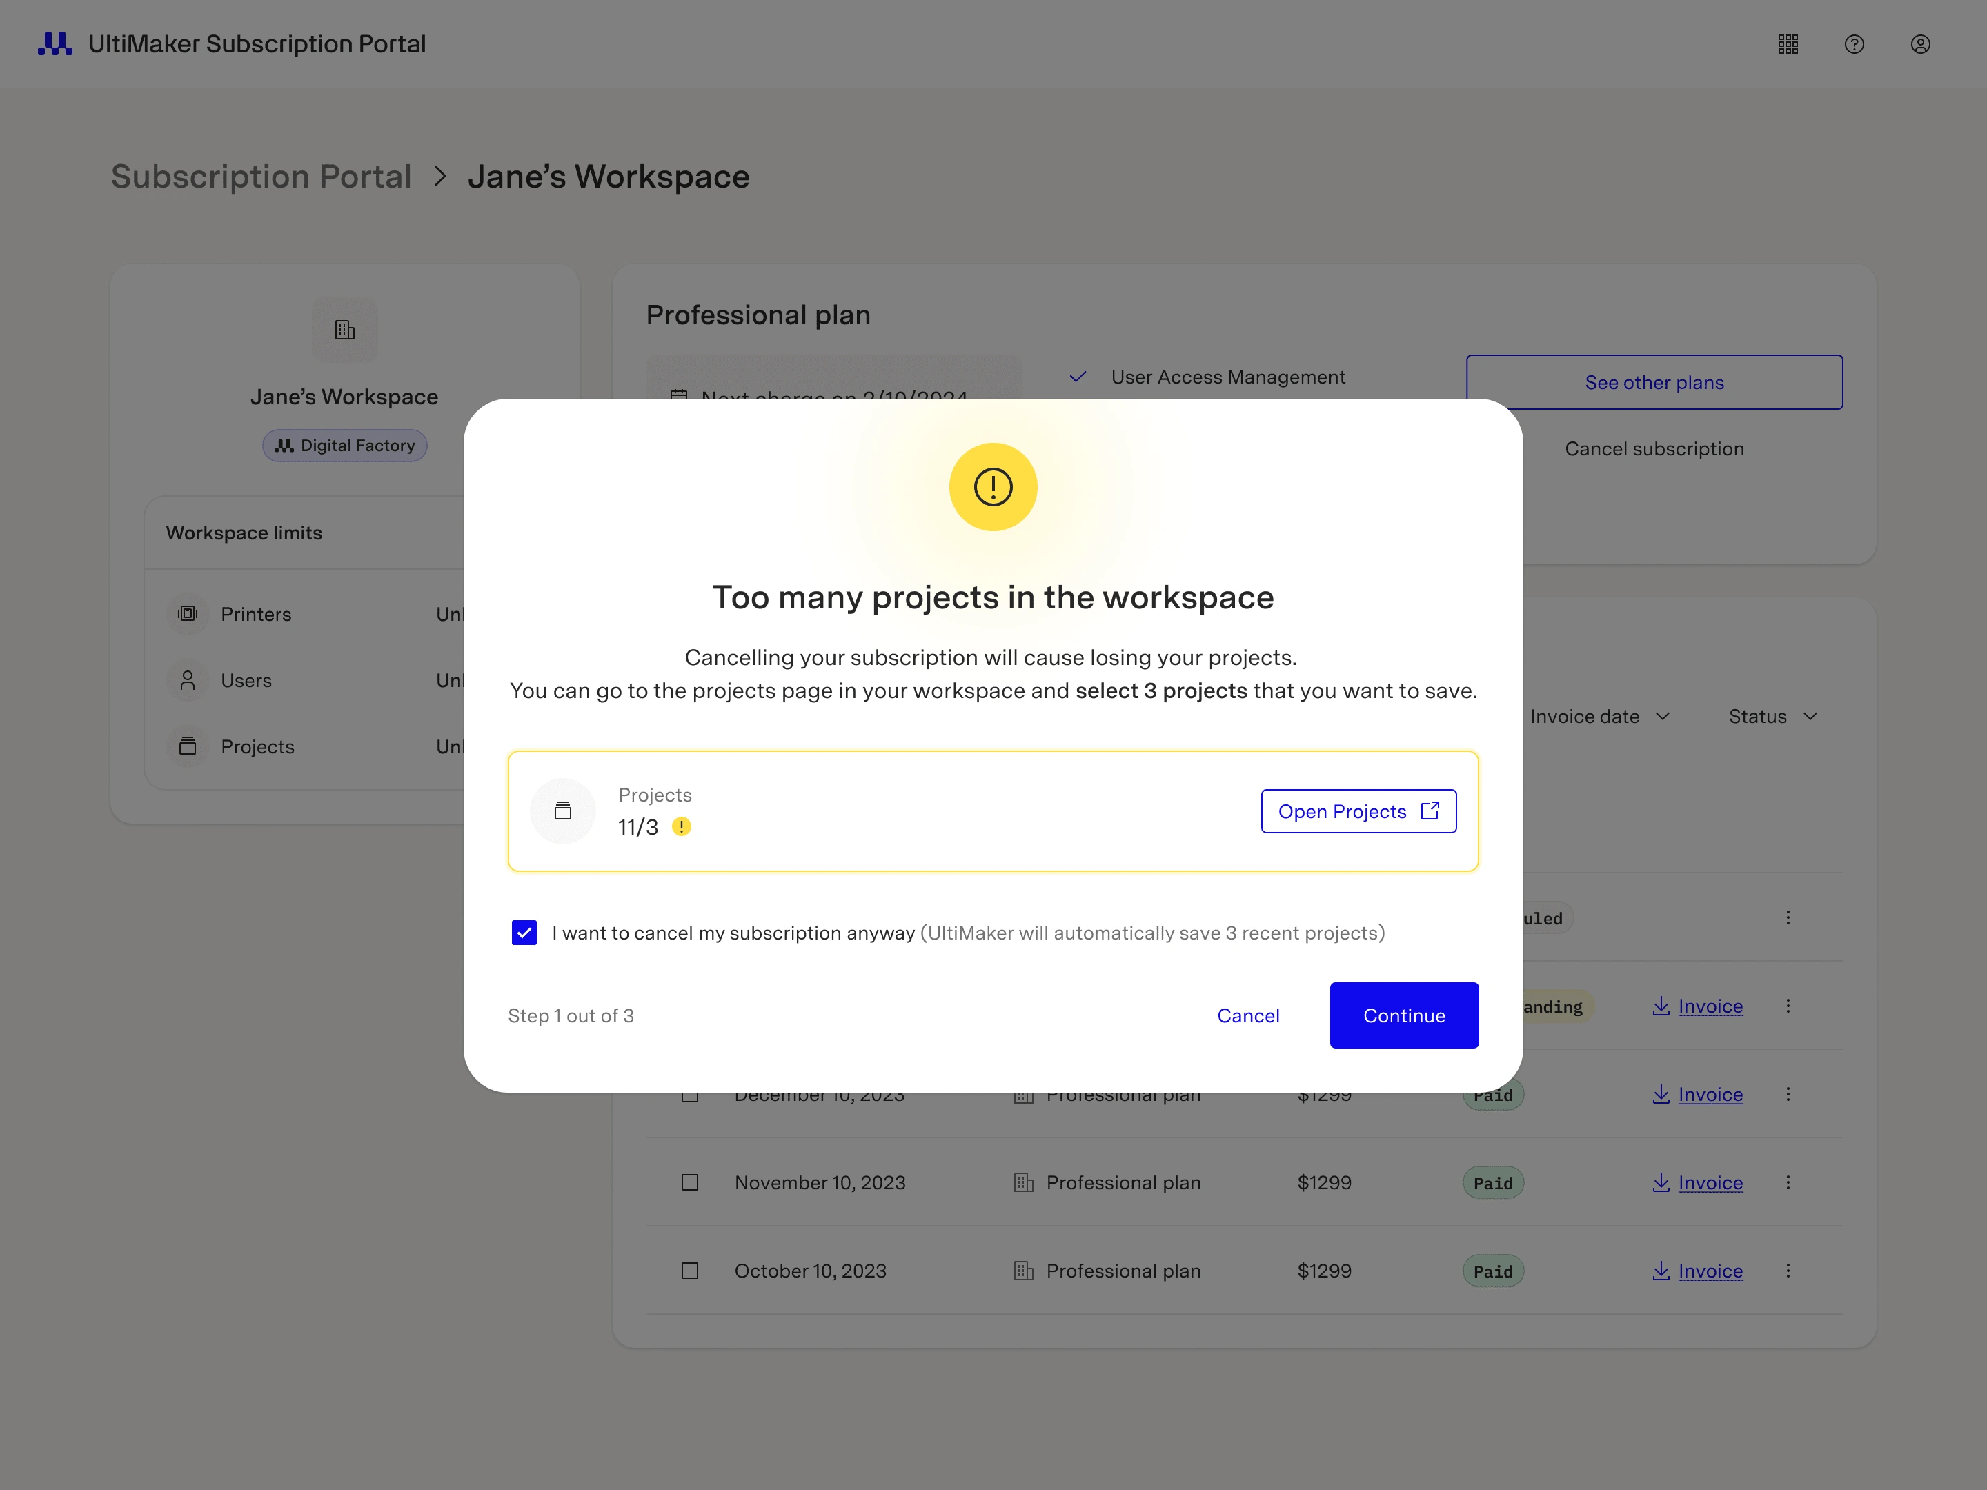This screenshot has height=1490, width=1987.
Task: Click the Projects calendar icon in workspace limits
Action: (x=186, y=746)
